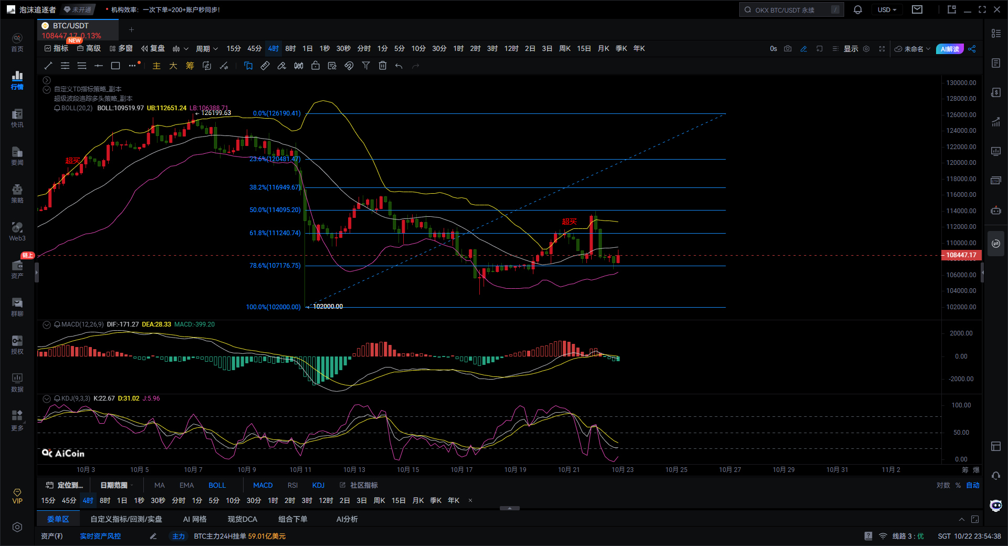Expand the 周期 period dropdown

coord(206,49)
